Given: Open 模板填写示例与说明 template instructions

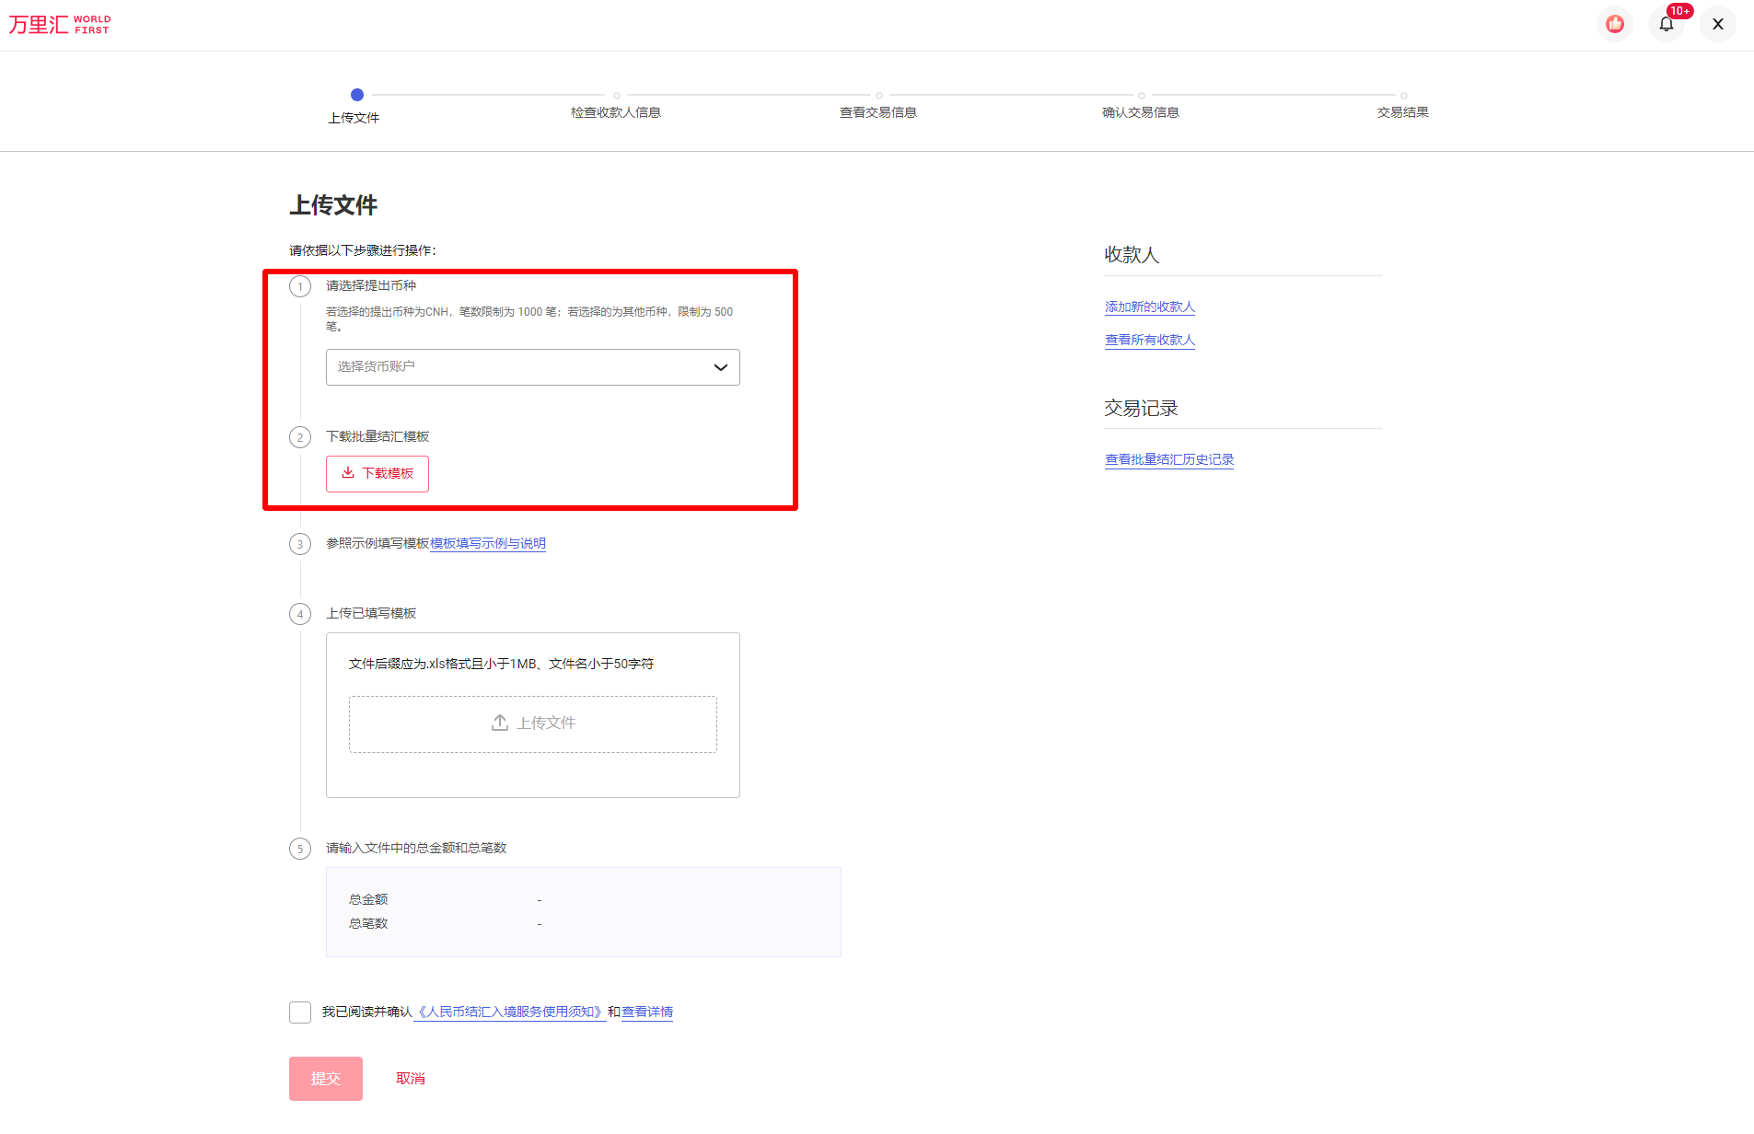Looking at the screenshot, I should [x=487, y=543].
